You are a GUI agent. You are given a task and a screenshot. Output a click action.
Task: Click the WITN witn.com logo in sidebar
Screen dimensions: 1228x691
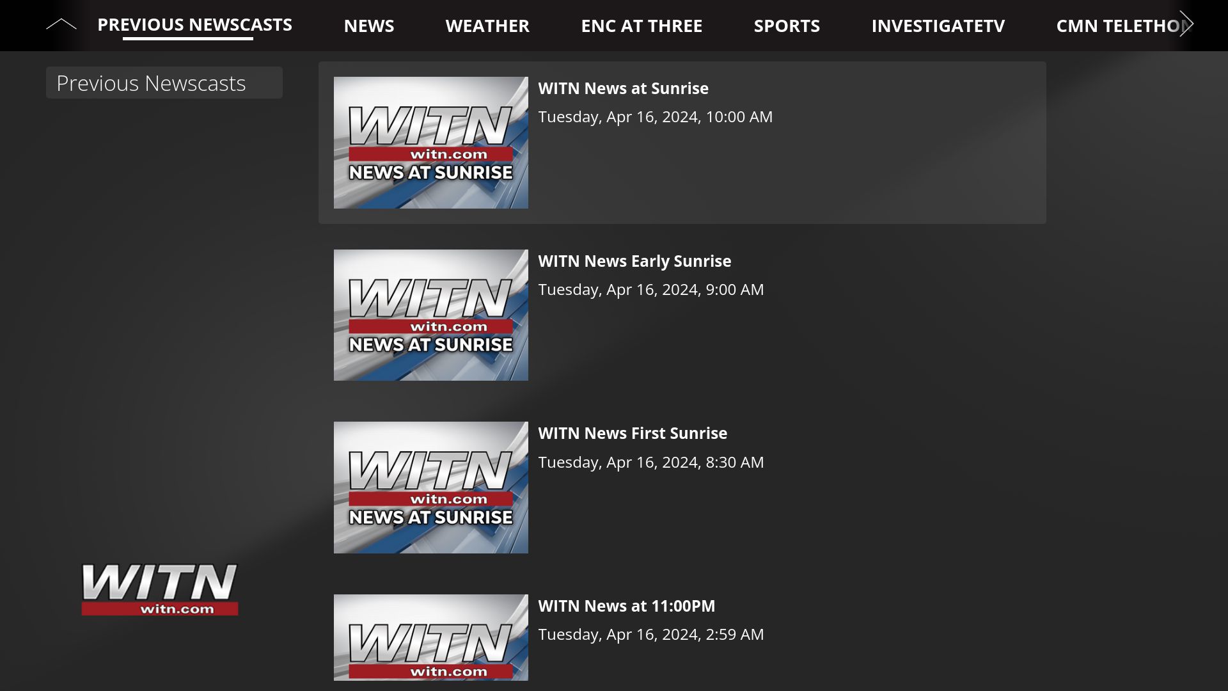160,588
